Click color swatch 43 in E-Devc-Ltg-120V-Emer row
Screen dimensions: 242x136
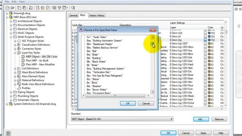pos(209,75)
